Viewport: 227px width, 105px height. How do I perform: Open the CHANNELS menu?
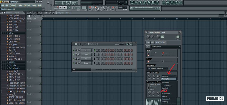point(14,5)
